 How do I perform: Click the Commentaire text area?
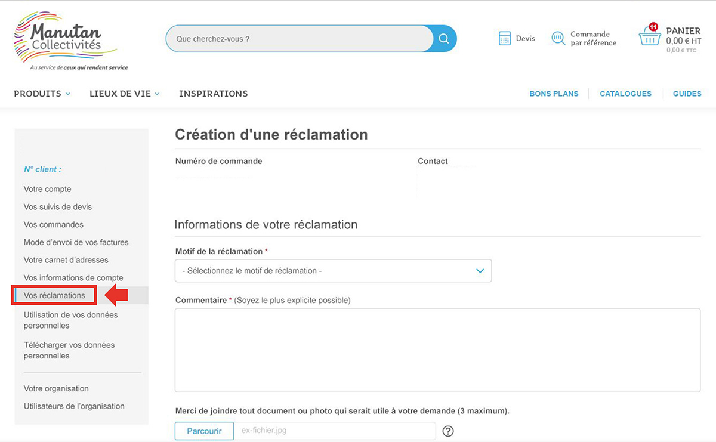437,350
